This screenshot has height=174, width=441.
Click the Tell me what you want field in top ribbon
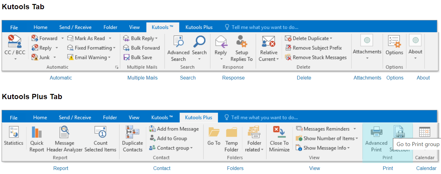265,27
